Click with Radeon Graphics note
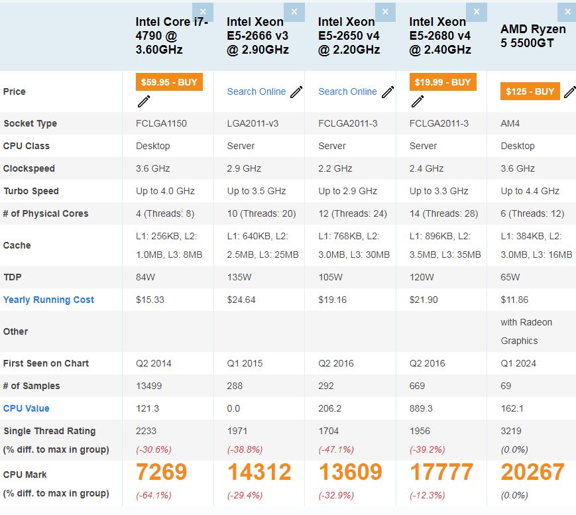576x515 pixels. point(526,331)
